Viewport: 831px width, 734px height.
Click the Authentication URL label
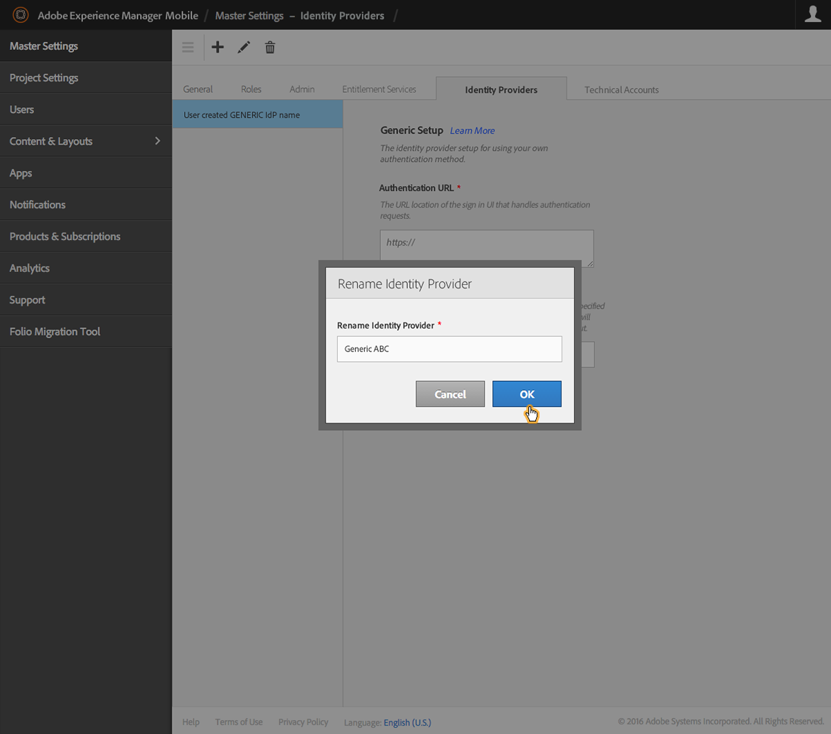point(416,187)
